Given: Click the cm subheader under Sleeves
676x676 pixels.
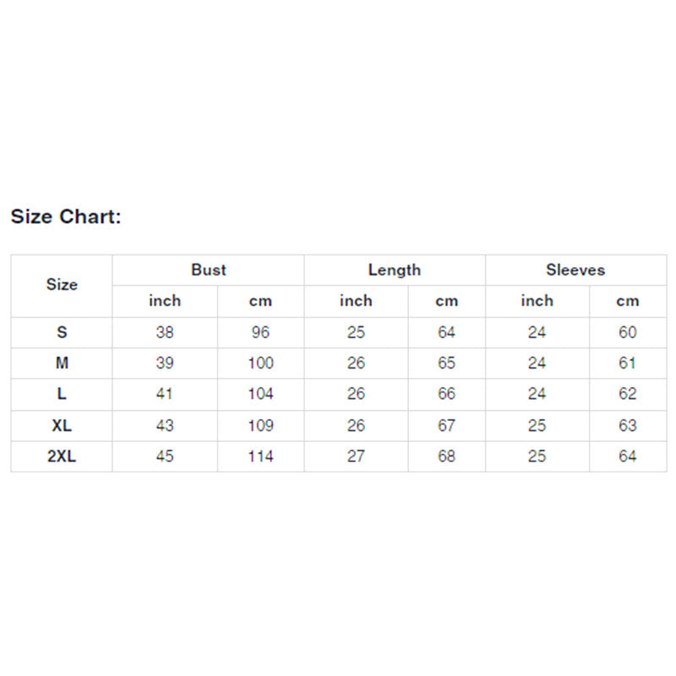Looking at the screenshot, I should [627, 301].
